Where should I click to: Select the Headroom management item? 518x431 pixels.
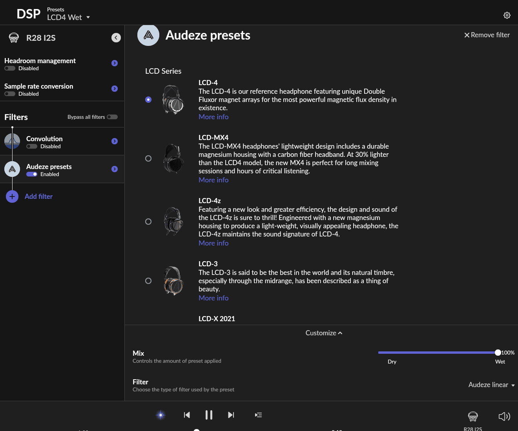pos(62,64)
